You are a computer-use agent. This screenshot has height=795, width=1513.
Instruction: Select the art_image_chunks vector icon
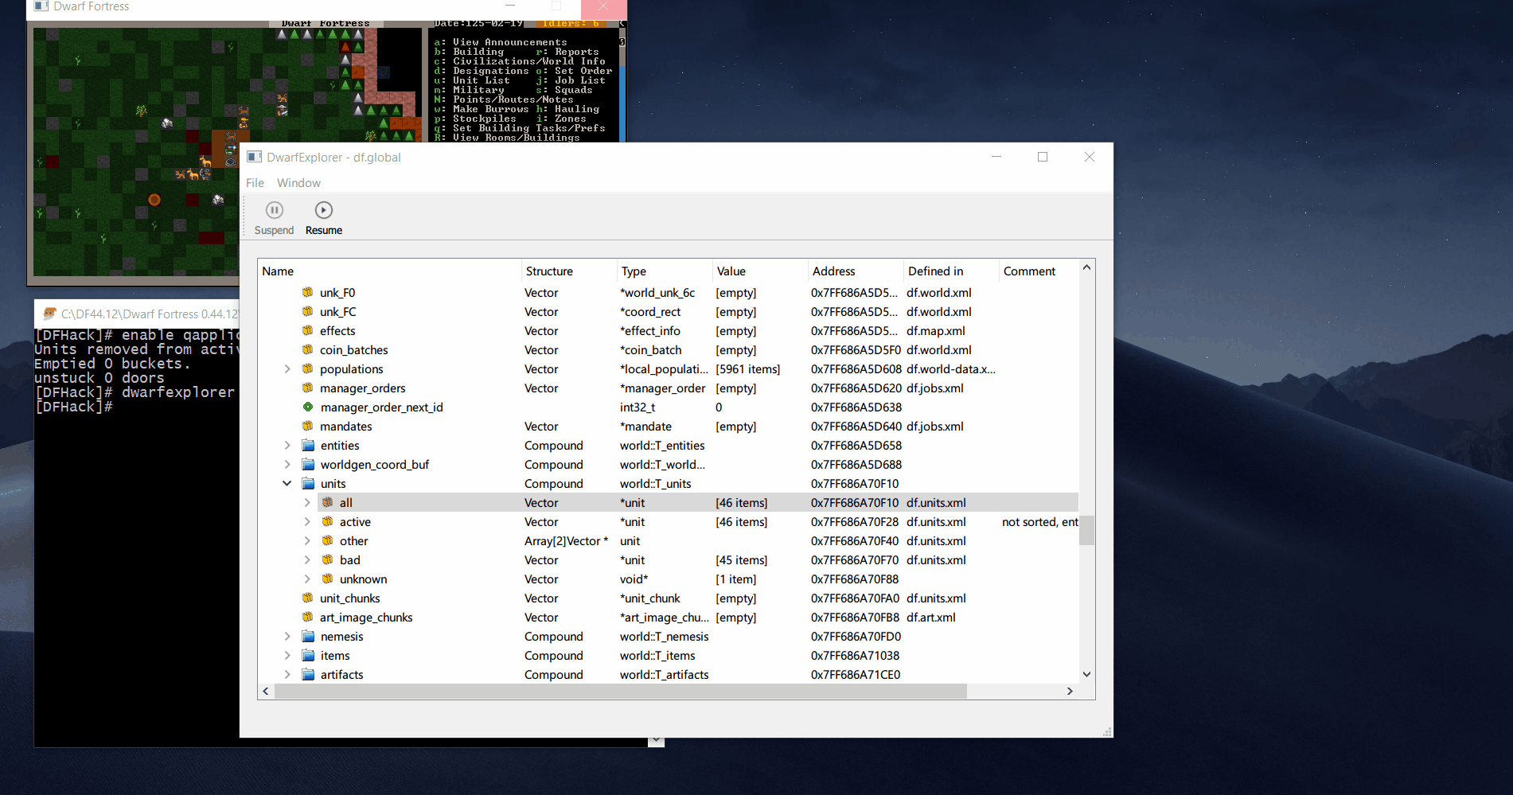click(x=308, y=618)
